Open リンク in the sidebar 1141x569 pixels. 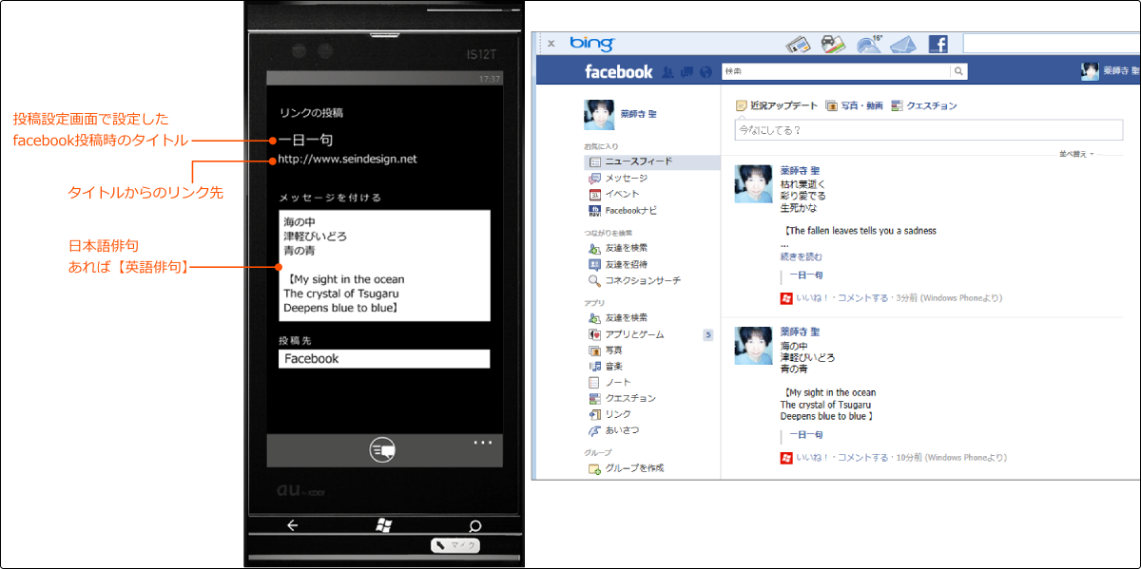(x=609, y=414)
